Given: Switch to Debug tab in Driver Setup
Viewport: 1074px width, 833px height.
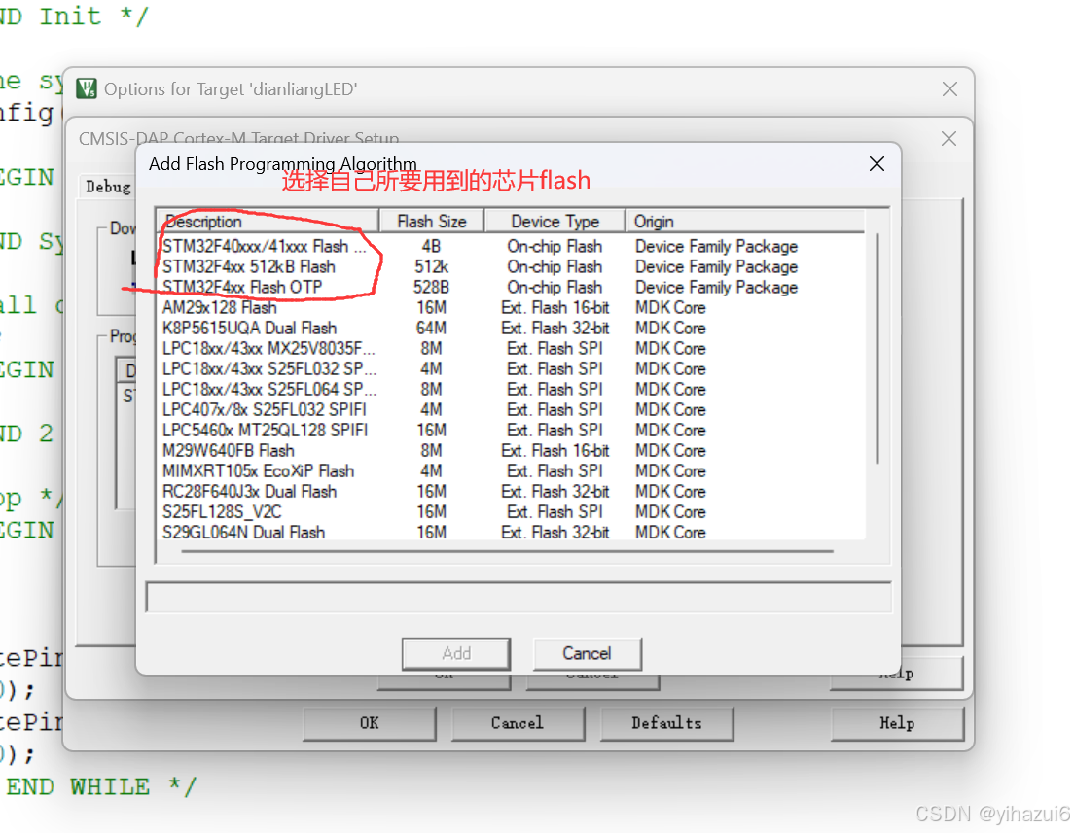Looking at the screenshot, I should pyautogui.click(x=108, y=187).
